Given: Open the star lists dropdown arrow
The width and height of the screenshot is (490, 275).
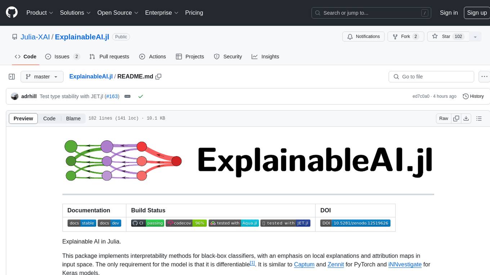Looking at the screenshot, I should [x=475, y=36].
